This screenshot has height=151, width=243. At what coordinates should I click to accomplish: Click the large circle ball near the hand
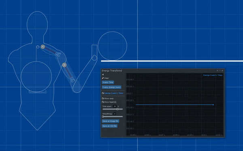tap(113, 46)
